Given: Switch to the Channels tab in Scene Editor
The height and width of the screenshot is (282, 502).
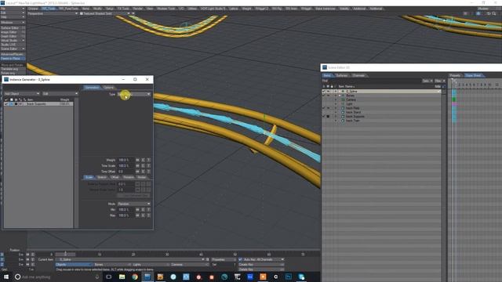Looking at the screenshot, I should click(x=358, y=75).
